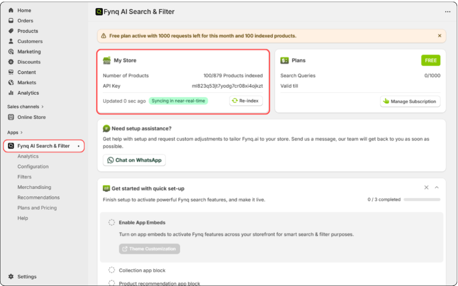Select the API key value text
The height and width of the screenshot is (286, 458).
pyautogui.click(x=227, y=86)
